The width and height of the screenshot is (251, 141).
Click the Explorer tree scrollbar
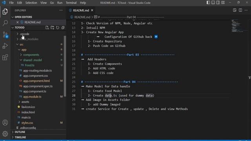click(65, 66)
